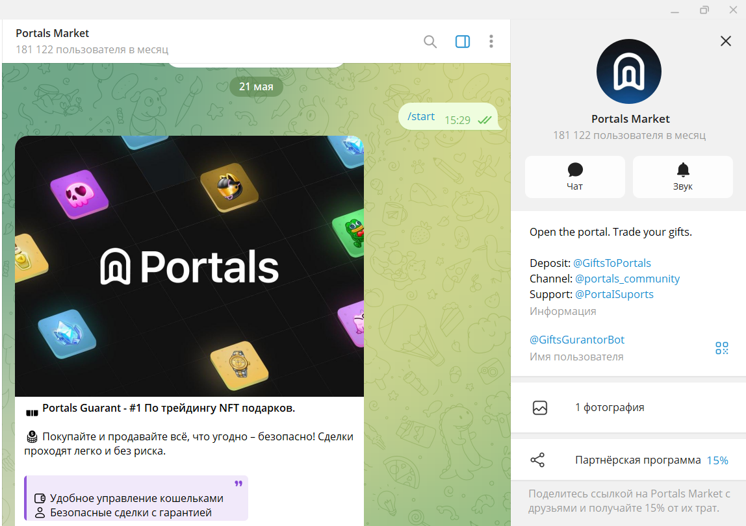Click the Информация label under the bio
Screen dimensions: 746x526
[563, 312]
